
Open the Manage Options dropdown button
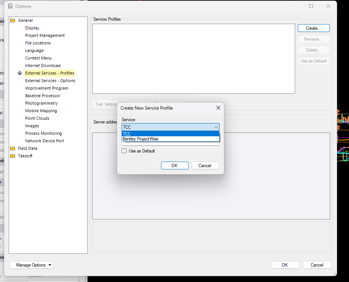[31, 265]
